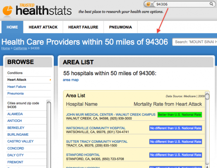Click 'Data Source: Medicare | 2009' text

coord(185,96)
